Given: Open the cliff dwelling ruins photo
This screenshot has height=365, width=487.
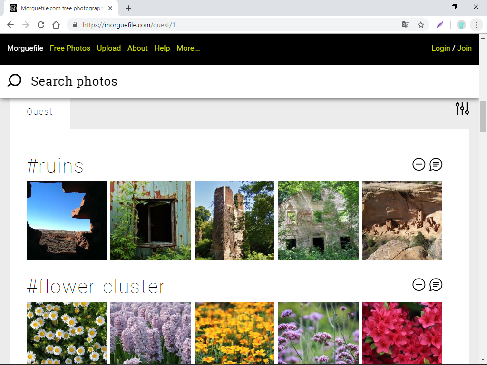Looking at the screenshot, I should [x=402, y=221].
